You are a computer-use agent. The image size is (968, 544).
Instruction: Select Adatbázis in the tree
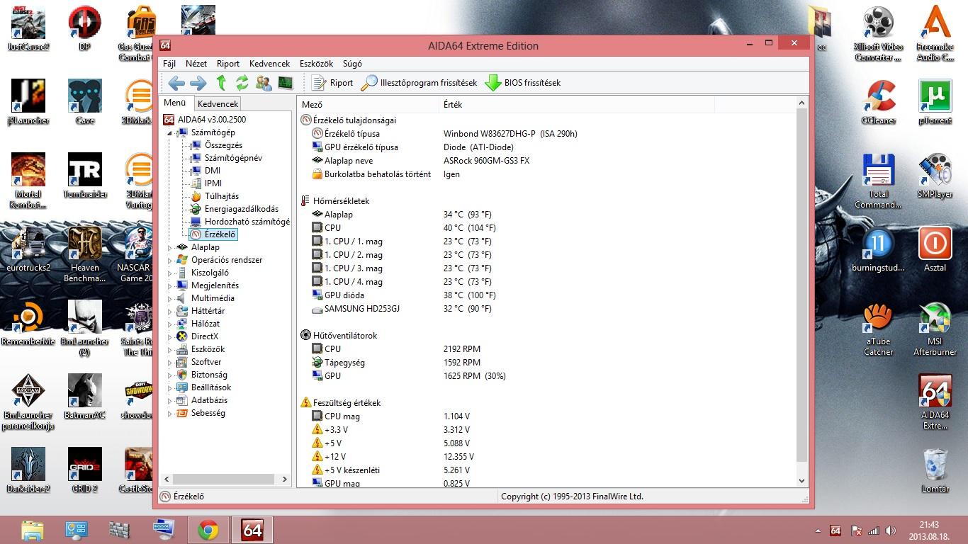[x=209, y=400]
